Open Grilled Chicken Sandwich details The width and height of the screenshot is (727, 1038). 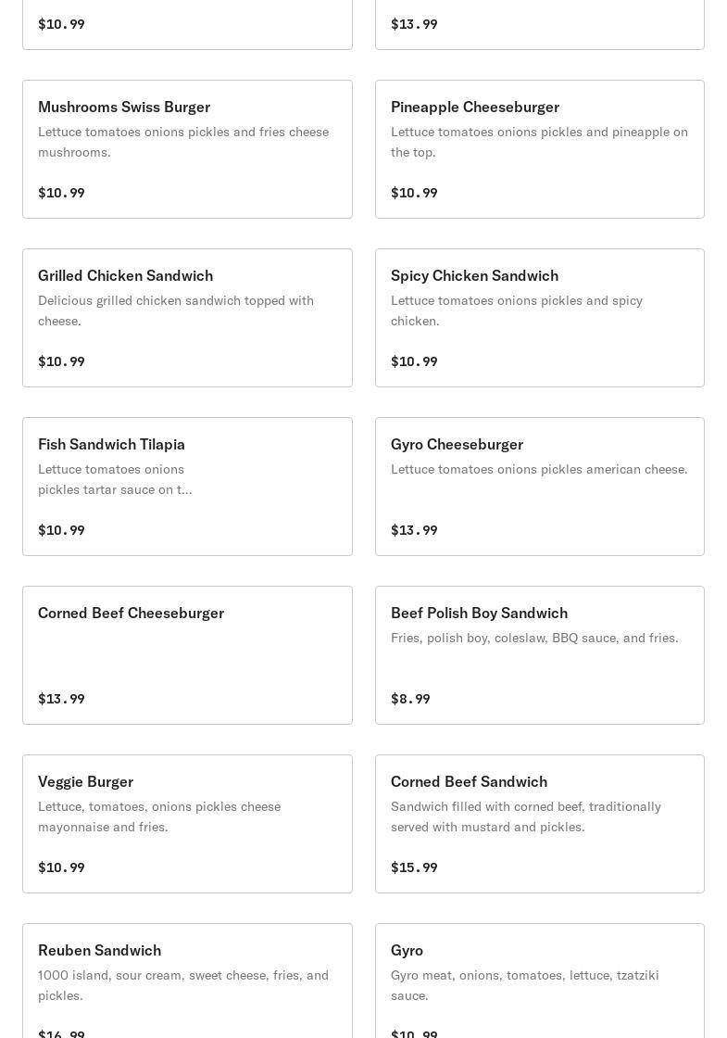tap(187, 318)
